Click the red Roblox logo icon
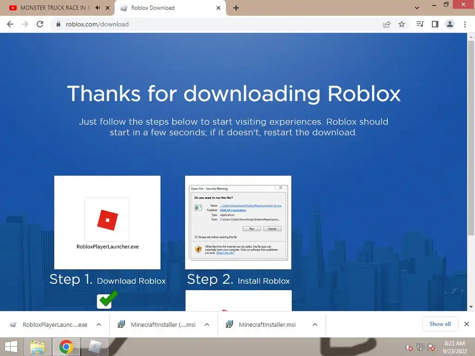Viewport: 475px width, 356px height. click(x=107, y=220)
